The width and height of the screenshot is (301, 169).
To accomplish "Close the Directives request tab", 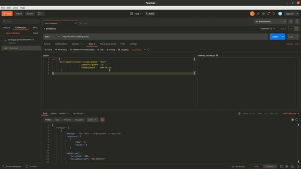I will pyautogui.click(x=76, y=23).
